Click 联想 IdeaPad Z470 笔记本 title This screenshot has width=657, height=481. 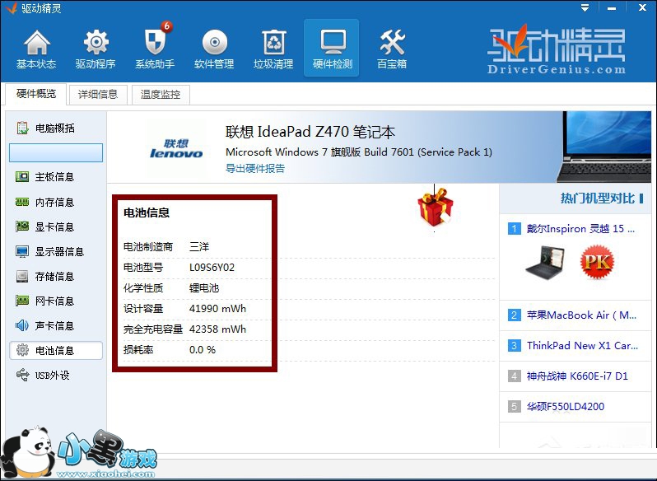click(x=310, y=132)
